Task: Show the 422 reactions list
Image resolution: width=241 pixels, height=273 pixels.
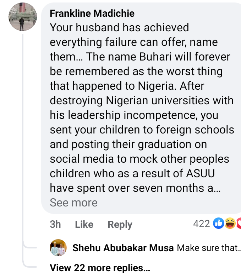Action: point(202,224)
